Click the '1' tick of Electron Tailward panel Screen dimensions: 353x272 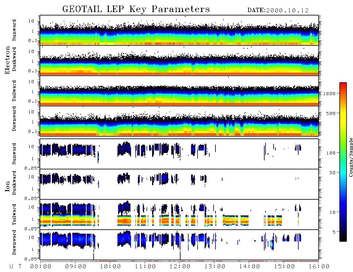coord(33,91)
